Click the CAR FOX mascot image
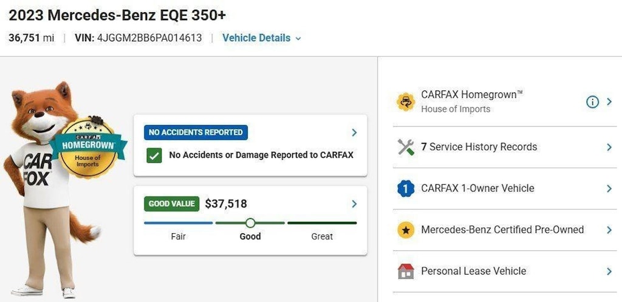This screenshot has height=302, width=622. (x=44, y=189)
